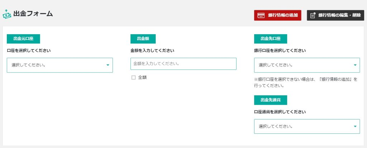Click the 全額 label text
The height and width of the screenshot is (148, 367).
tap(142, 77)
